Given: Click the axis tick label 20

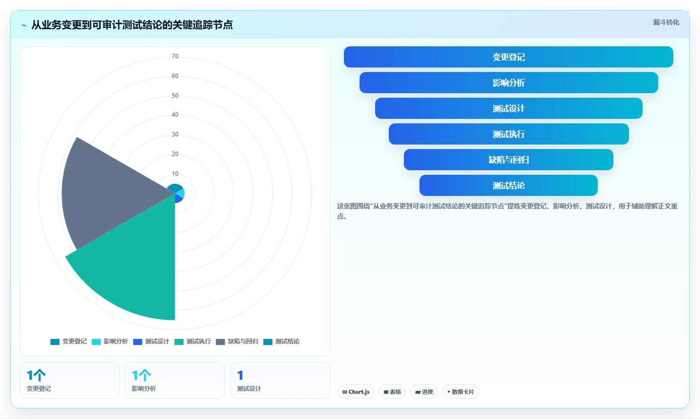Looking at the screenshot, I should pyautogui.click(x=175, y=154).
